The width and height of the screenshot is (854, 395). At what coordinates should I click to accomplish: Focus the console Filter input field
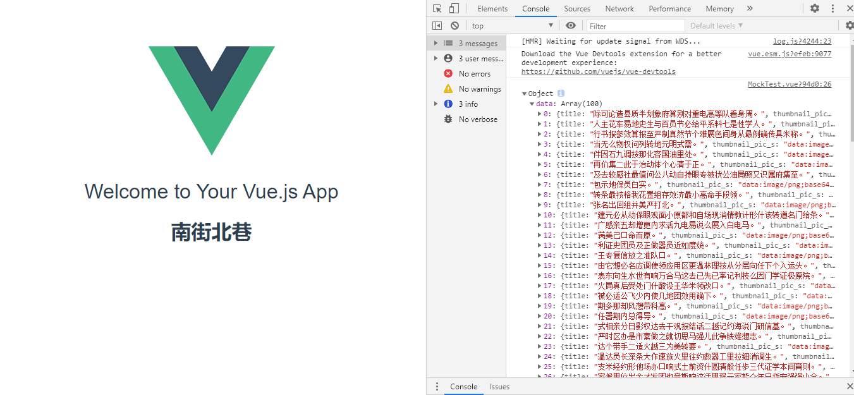coord(635,26)
